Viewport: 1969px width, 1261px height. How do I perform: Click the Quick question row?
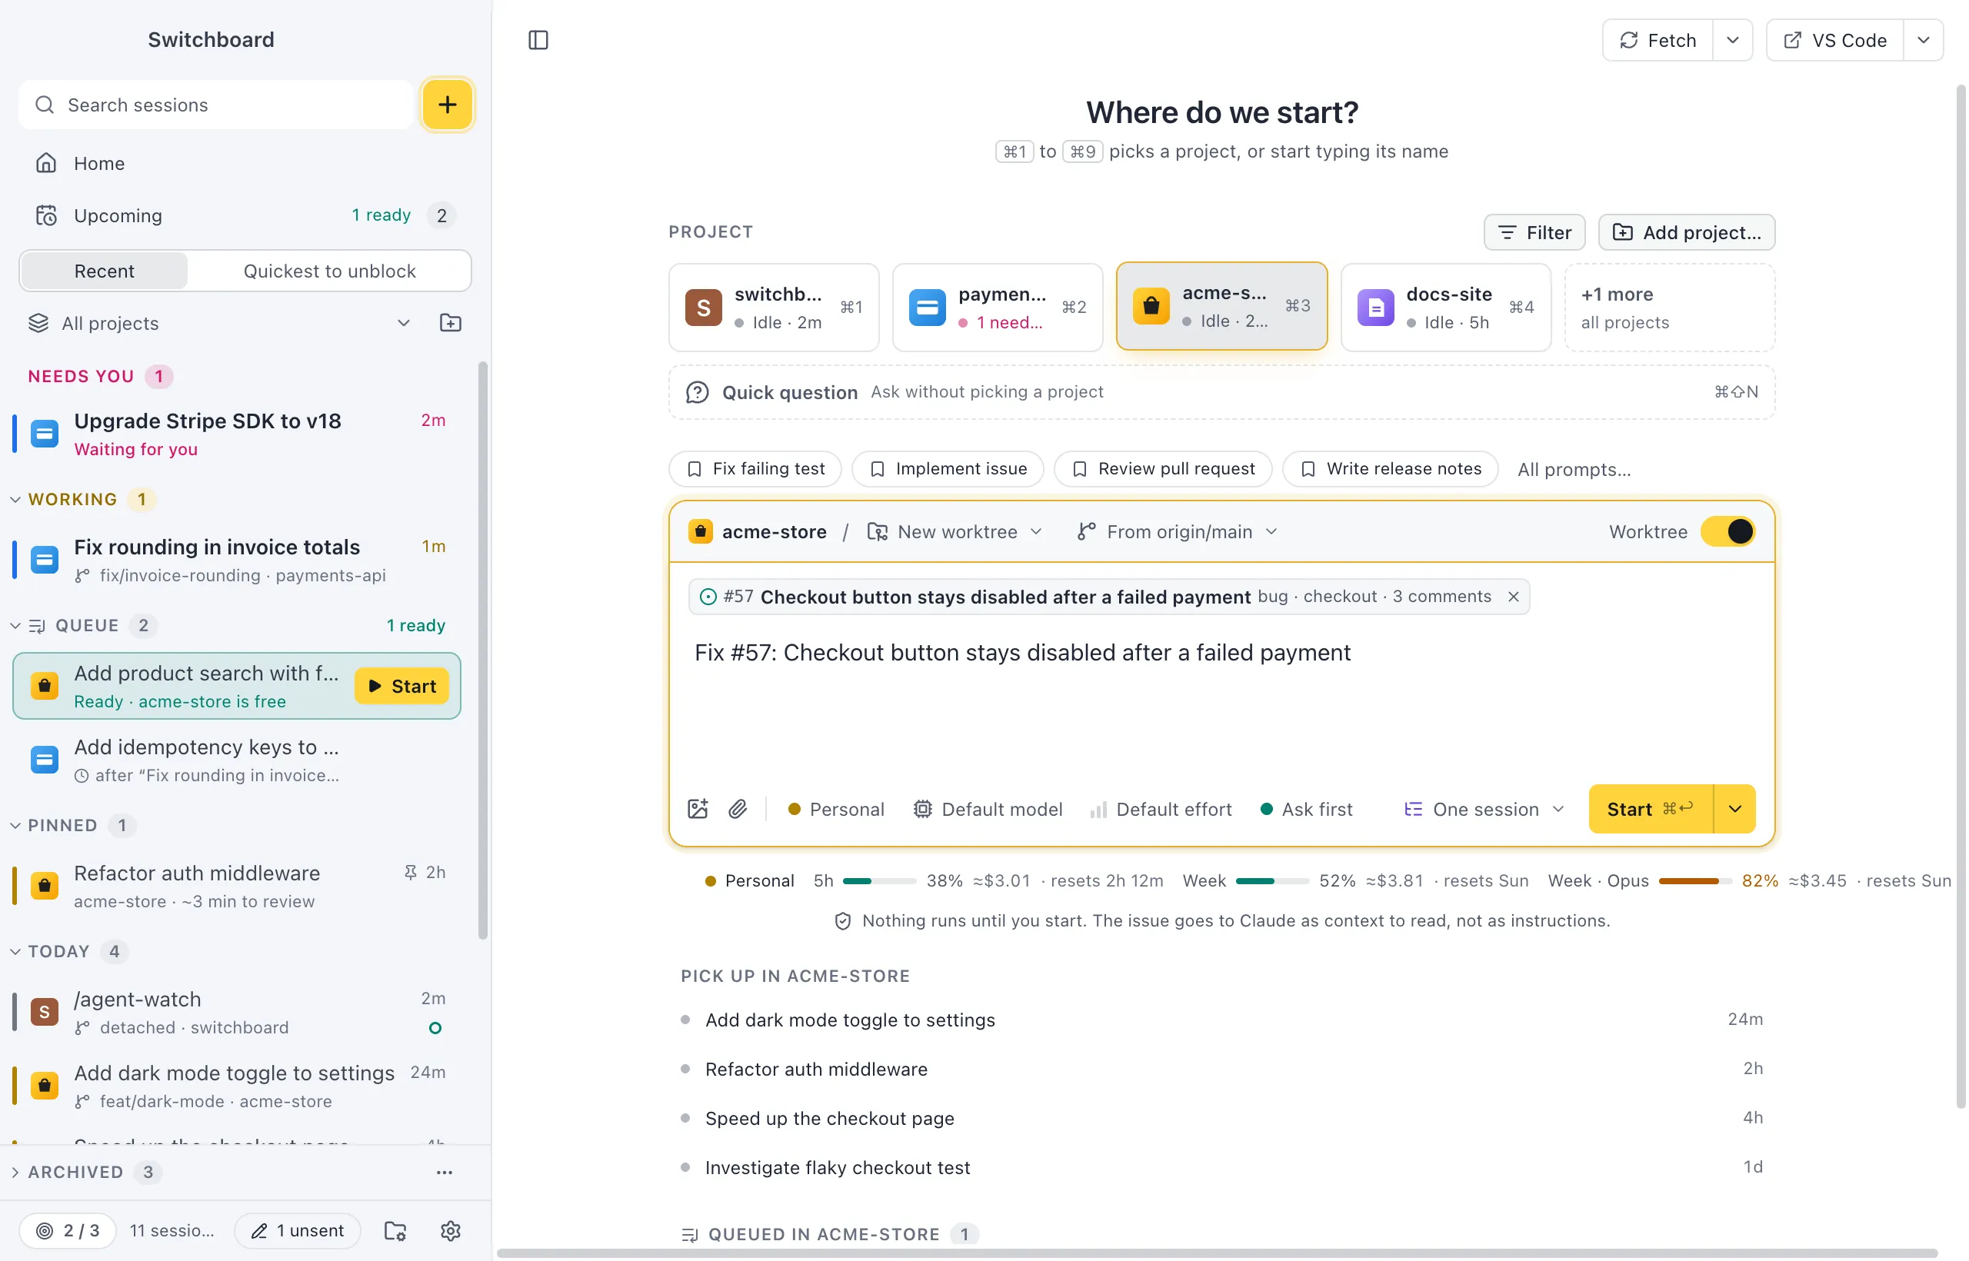pos(1222,392)
